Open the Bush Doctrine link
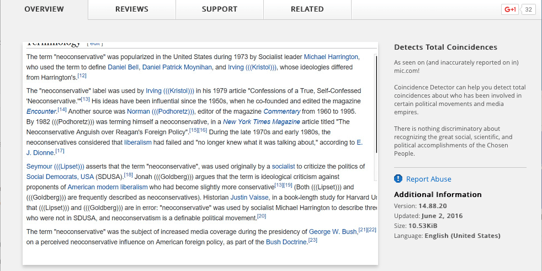The image size is (542, 271). pos(286,242)
